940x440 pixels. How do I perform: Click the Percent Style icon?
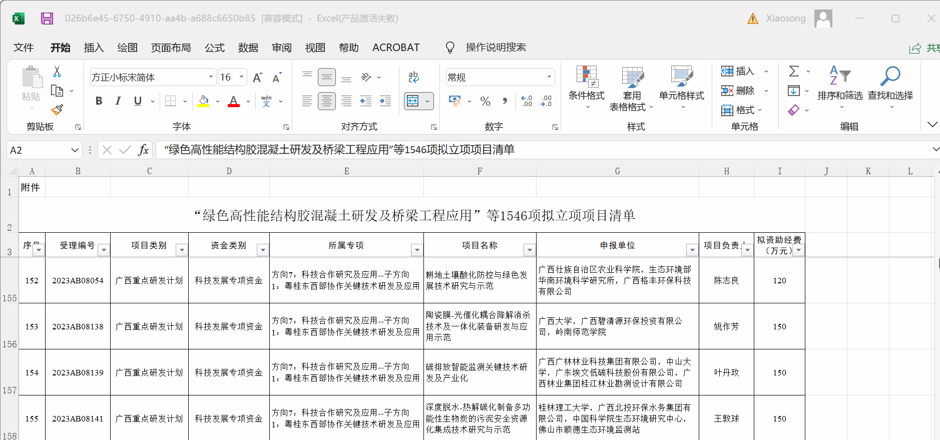pyautogui.click(x=485, y=102)
